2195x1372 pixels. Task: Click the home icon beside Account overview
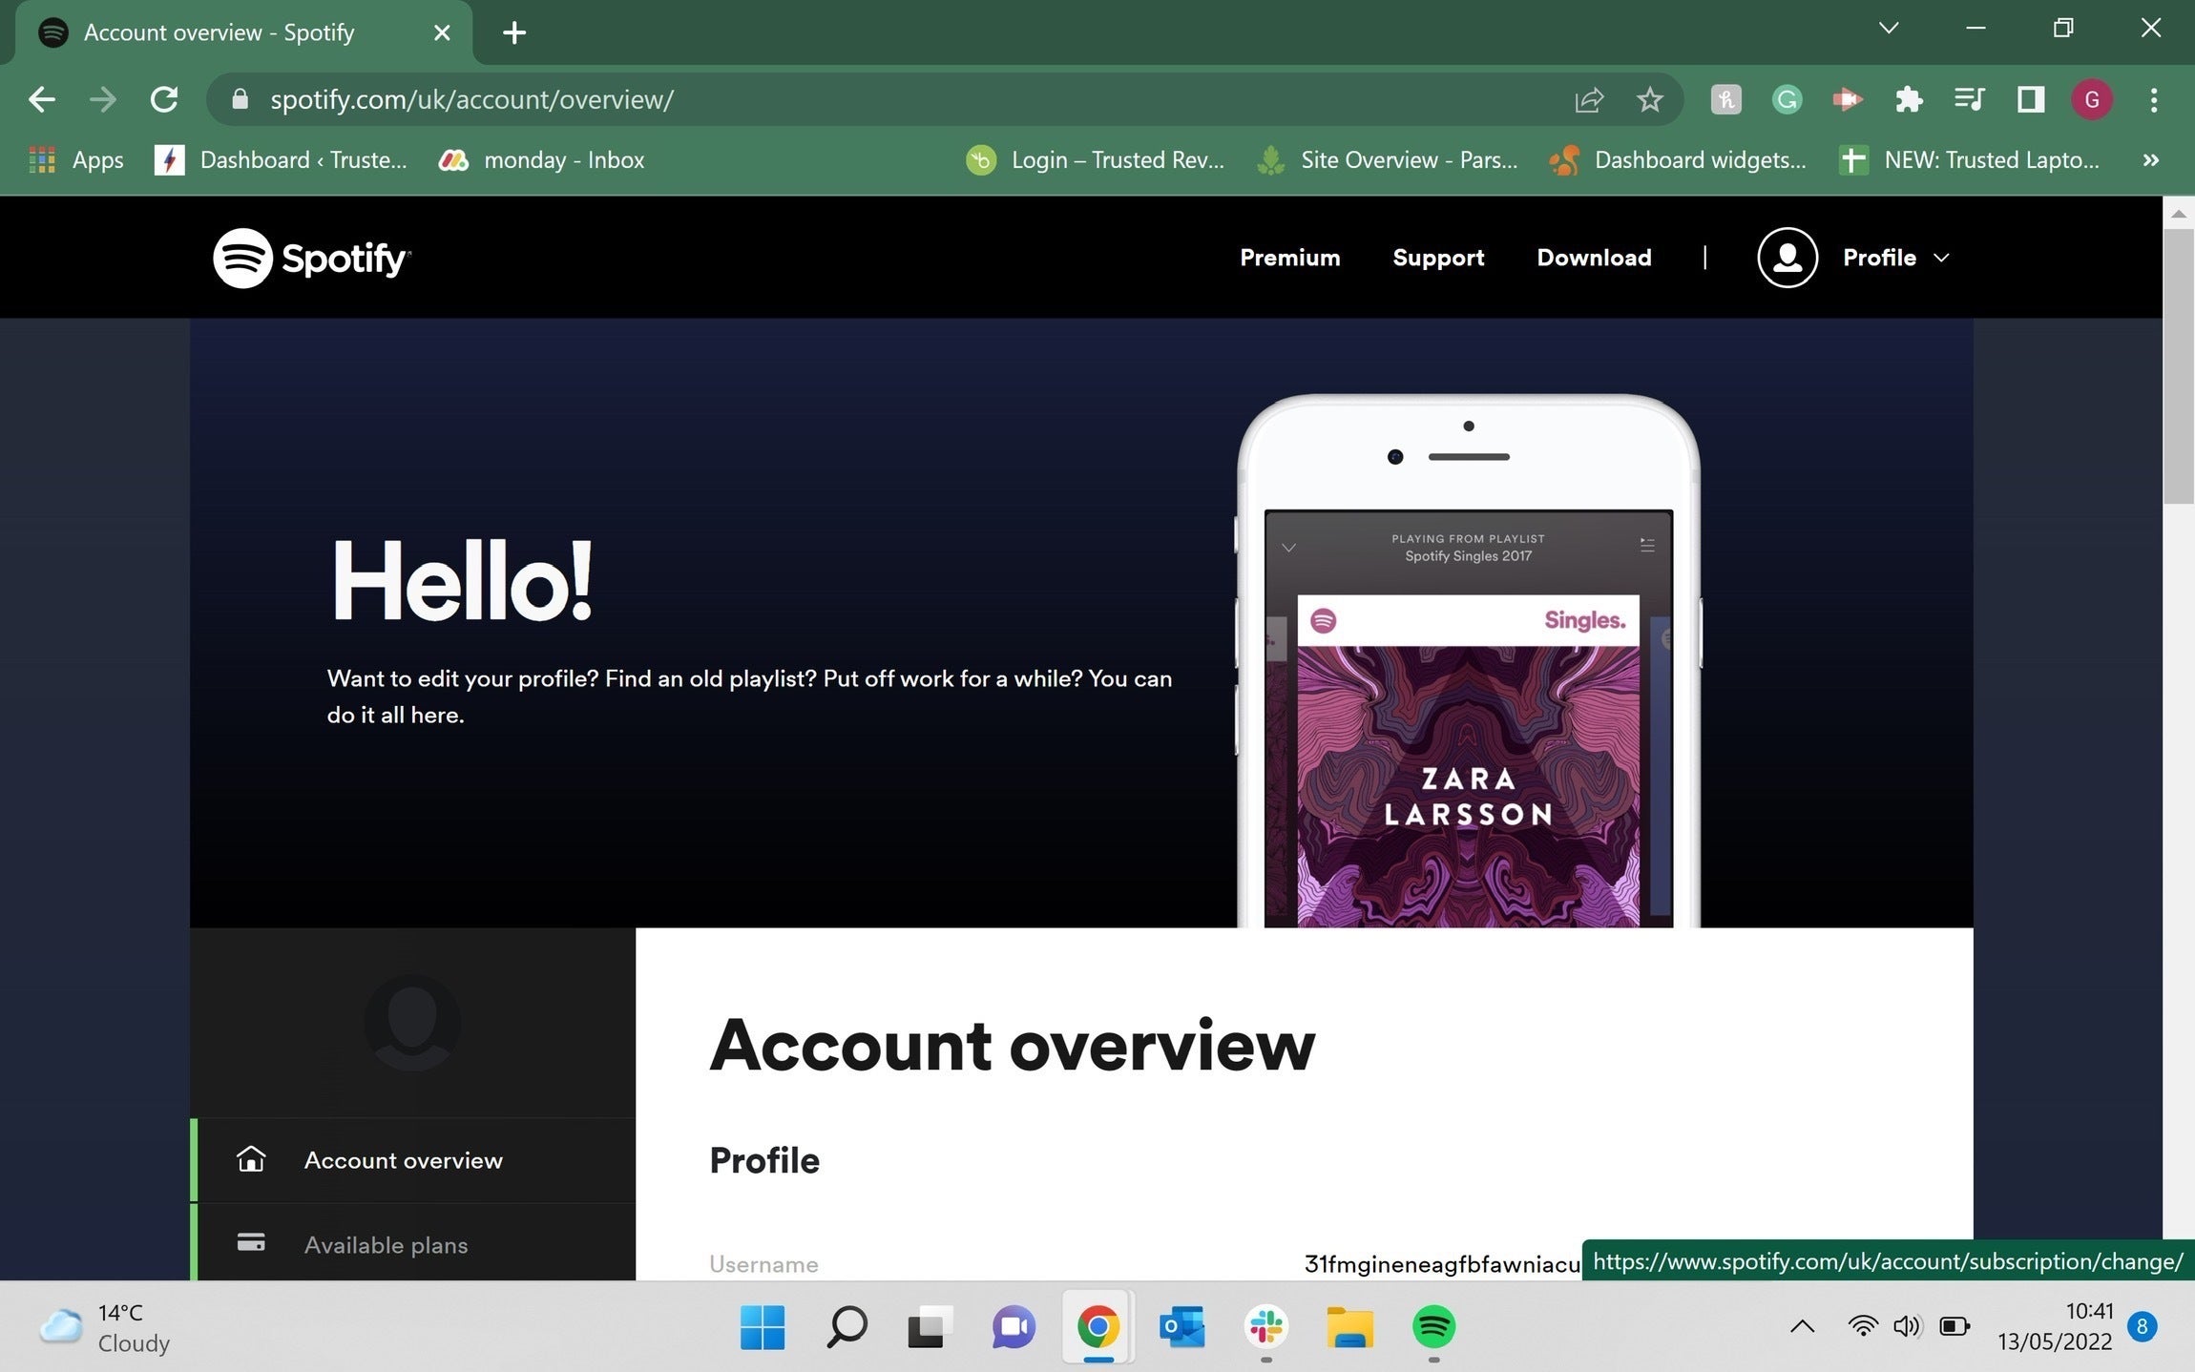coord(251,1159)
